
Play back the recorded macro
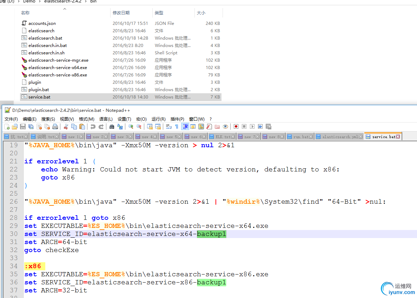(x=252, y=127)
